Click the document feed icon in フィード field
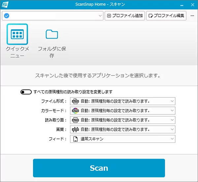This screenshot has width=198, height=182. point(75,139)
